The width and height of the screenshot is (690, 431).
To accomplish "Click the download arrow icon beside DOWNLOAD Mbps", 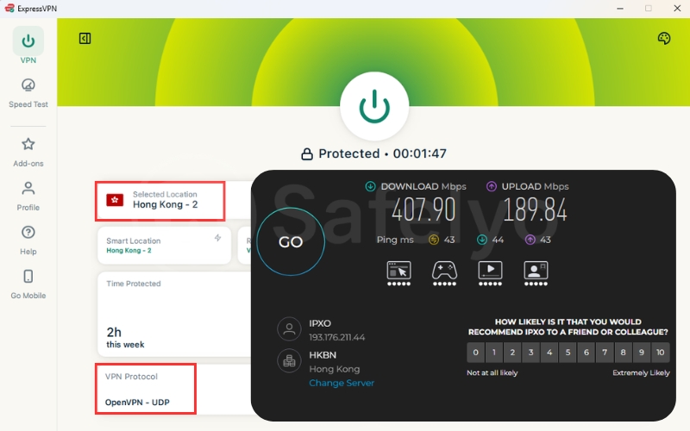I will 371,186.
